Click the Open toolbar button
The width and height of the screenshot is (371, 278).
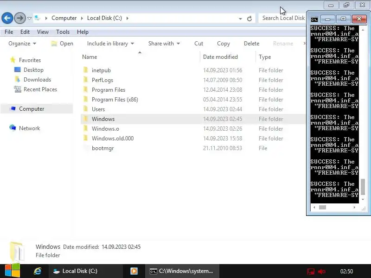point(63,44)
